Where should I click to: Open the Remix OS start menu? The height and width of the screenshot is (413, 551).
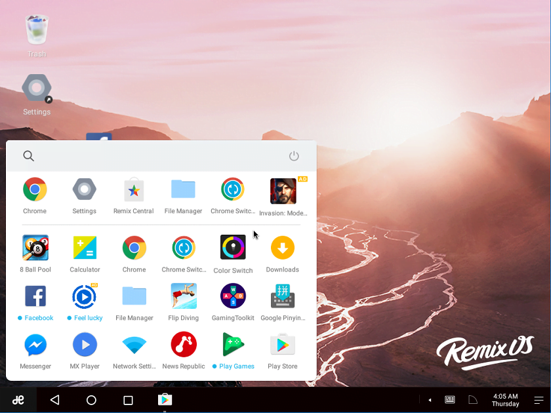click(x=18, y=400)
